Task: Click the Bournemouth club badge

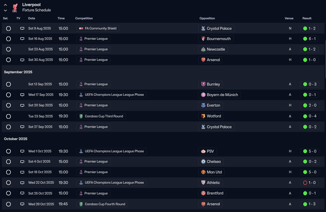Action: (x=203, y=39)
